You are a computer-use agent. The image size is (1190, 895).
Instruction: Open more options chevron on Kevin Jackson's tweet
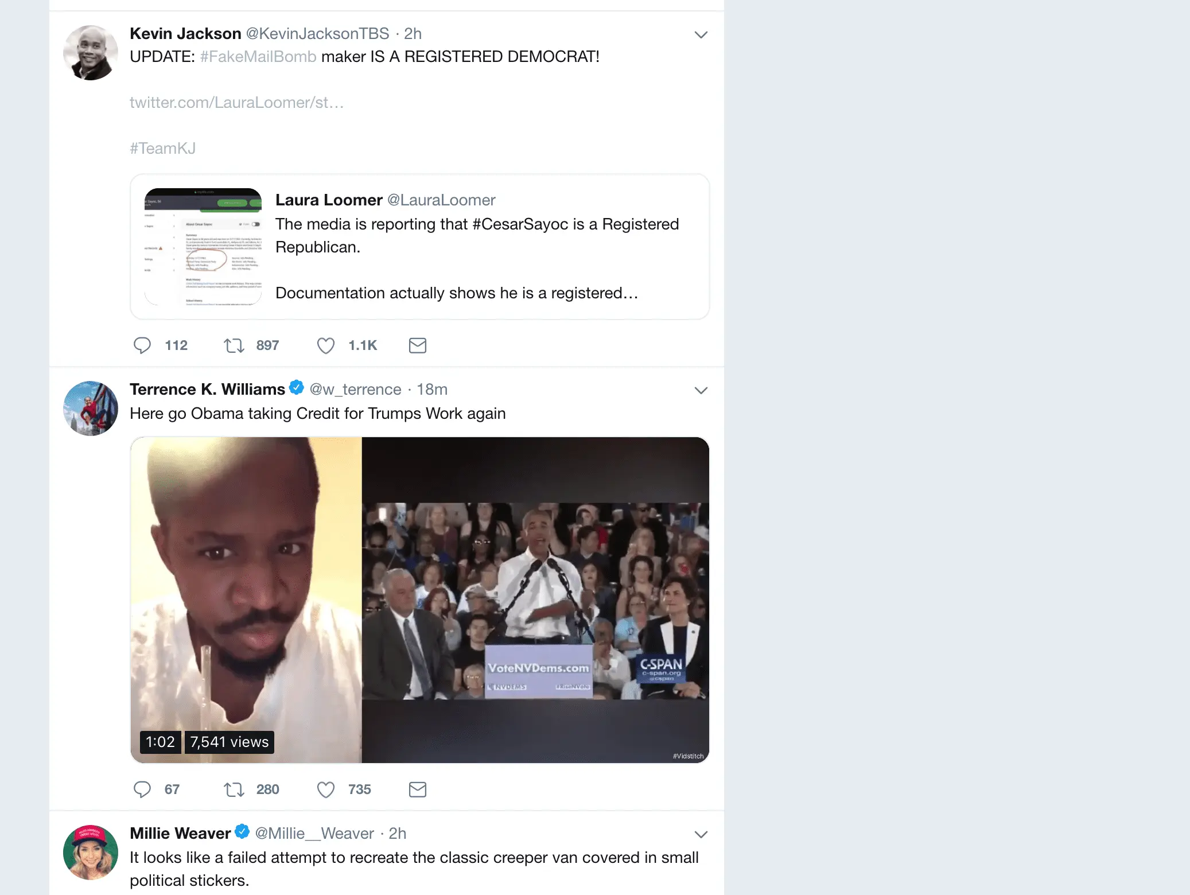coord(701,34)
